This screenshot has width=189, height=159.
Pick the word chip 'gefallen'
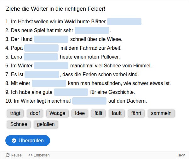pyautogui.click(x=46, y=124)
